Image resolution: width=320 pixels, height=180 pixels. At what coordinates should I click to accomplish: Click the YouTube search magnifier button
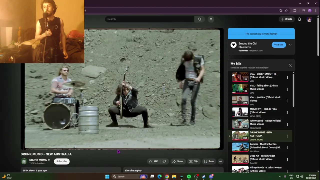tap(199, 19)
